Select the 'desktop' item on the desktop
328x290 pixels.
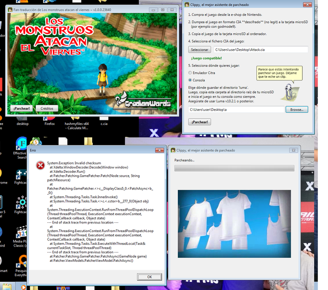[23, 121]
